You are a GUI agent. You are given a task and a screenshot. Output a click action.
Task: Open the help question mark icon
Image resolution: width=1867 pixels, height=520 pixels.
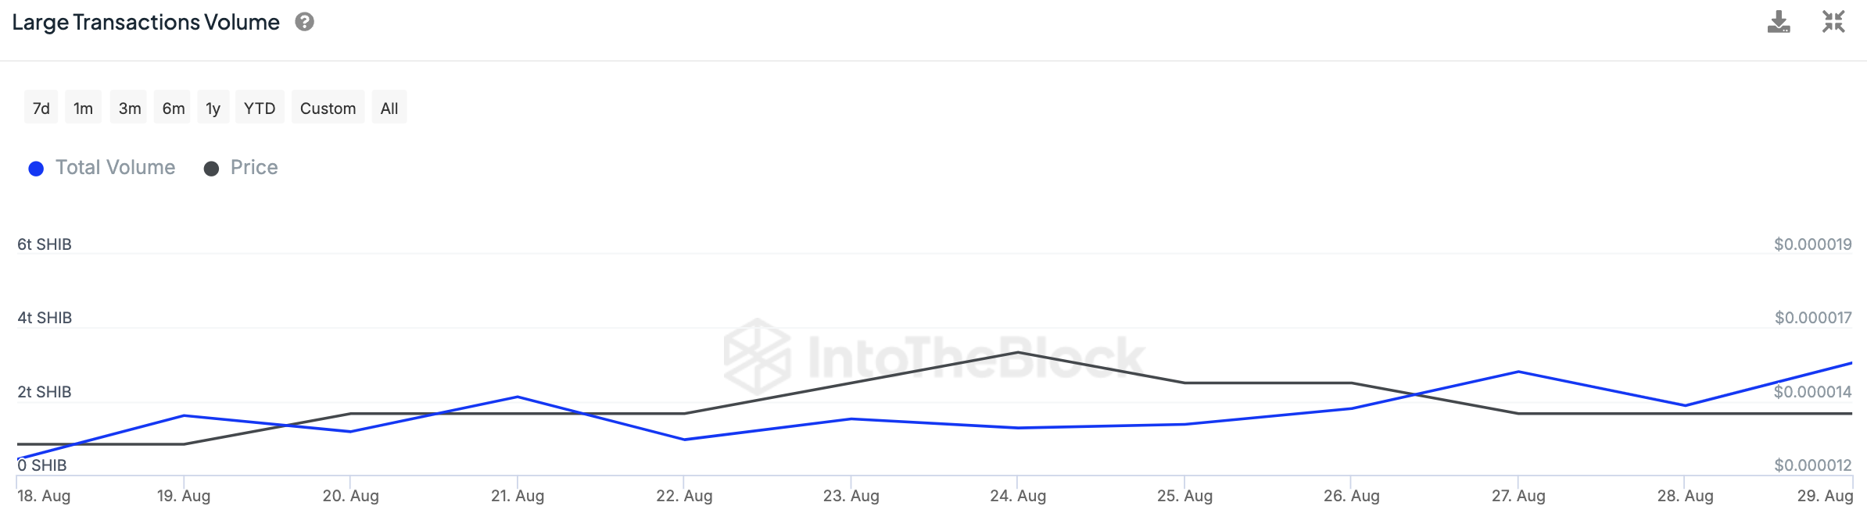click(305, 22)
